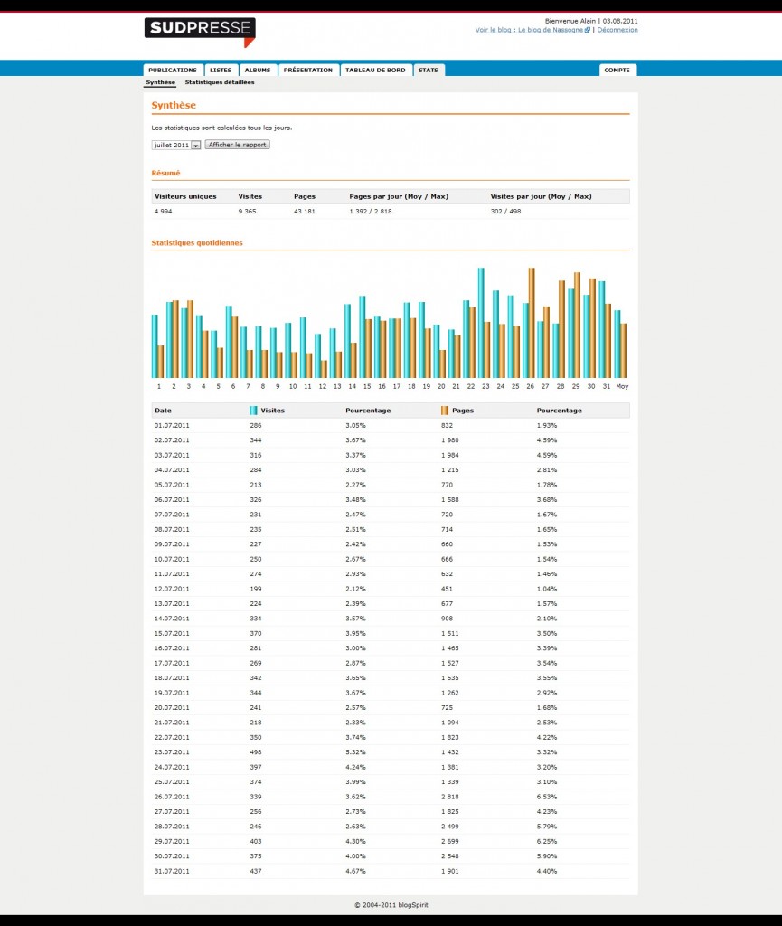Open the Publications tab

pos(173,71)
